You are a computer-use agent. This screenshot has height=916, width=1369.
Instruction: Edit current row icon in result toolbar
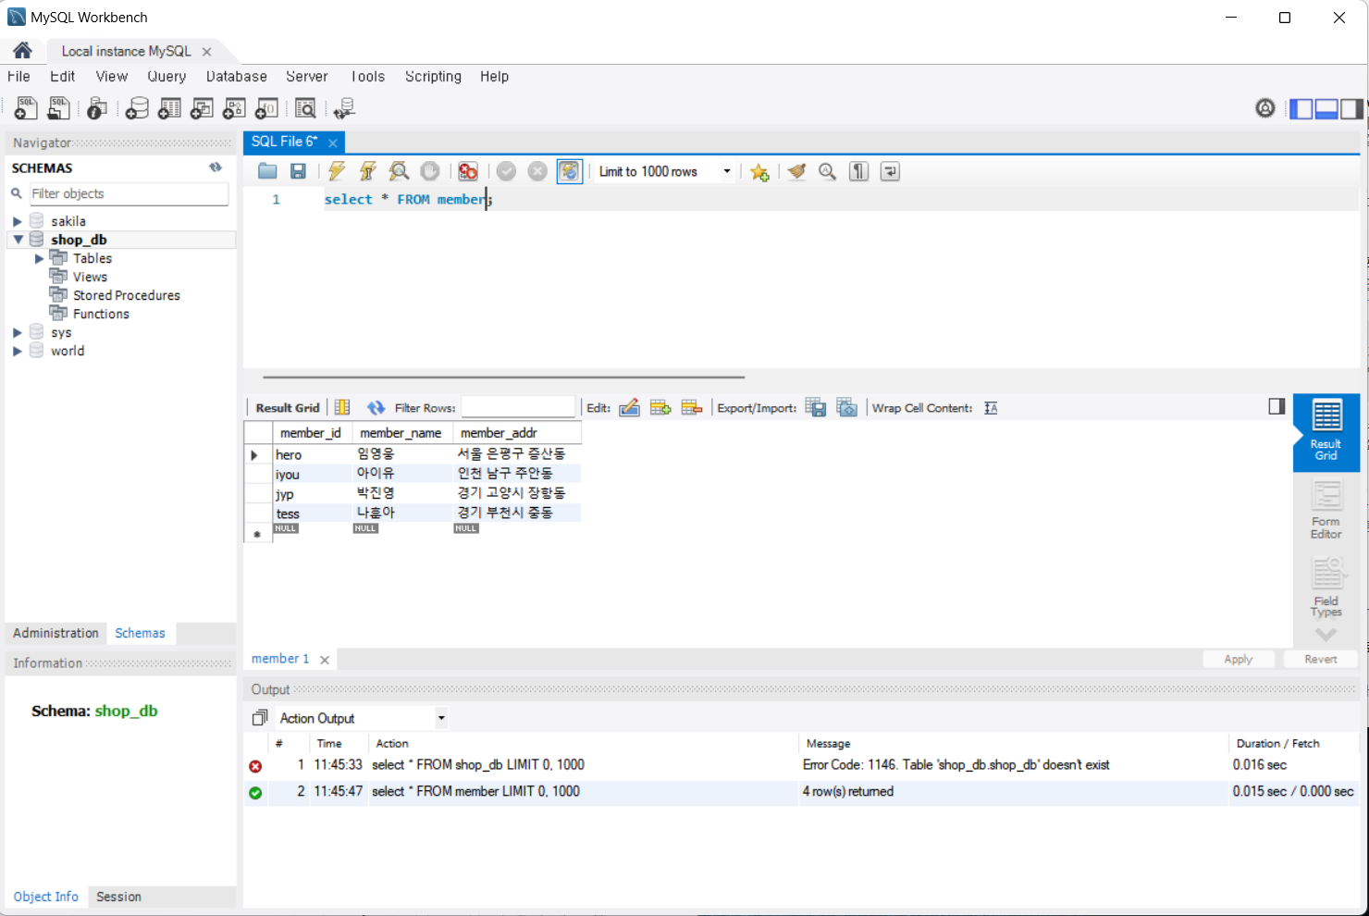[x=629, y=408]
